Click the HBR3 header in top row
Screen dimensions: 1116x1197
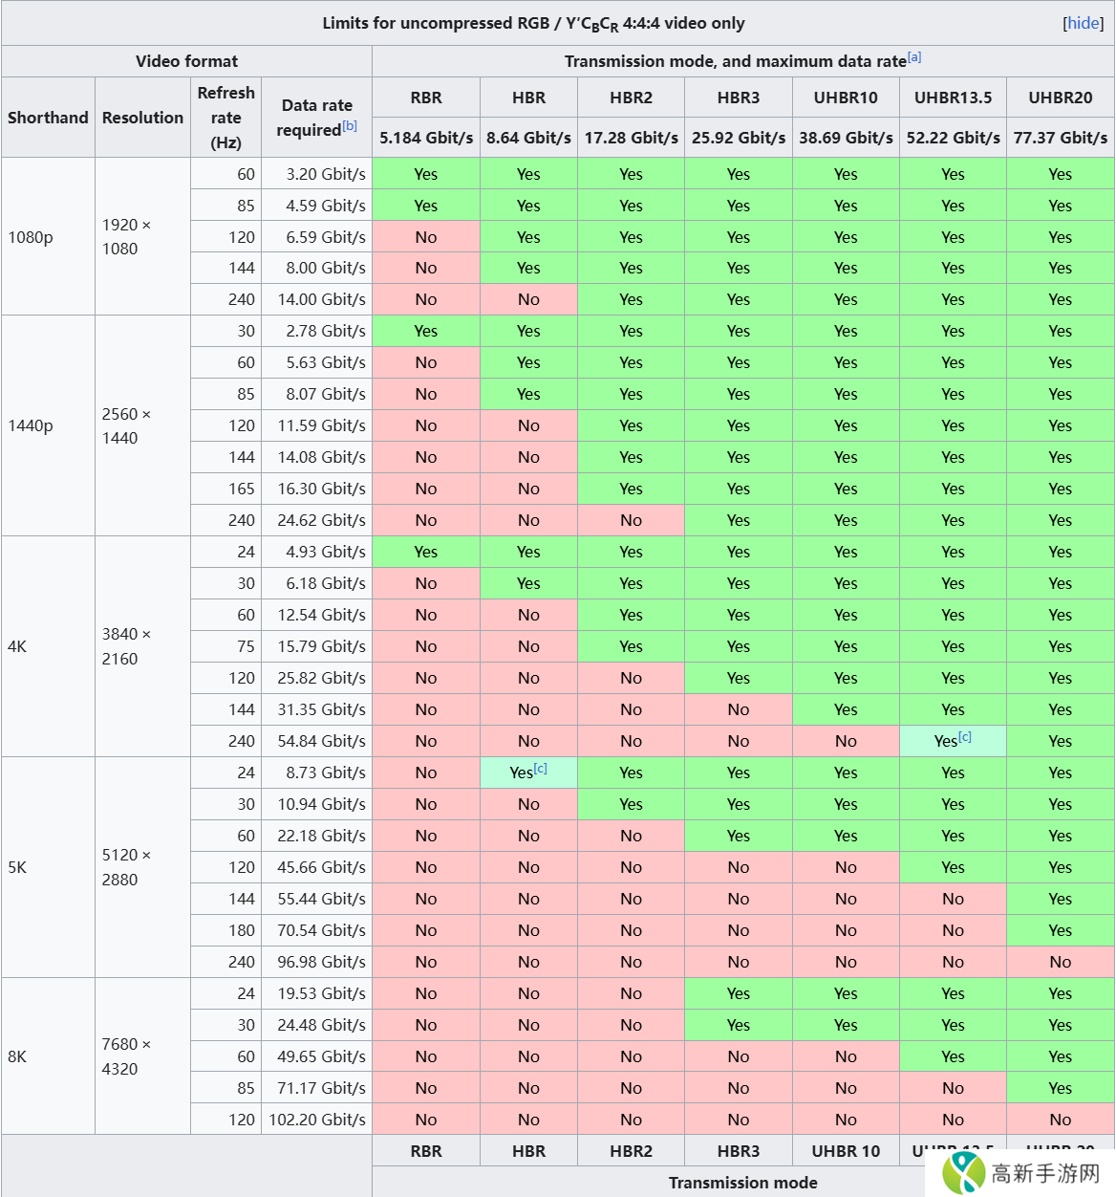pos(739,98)
